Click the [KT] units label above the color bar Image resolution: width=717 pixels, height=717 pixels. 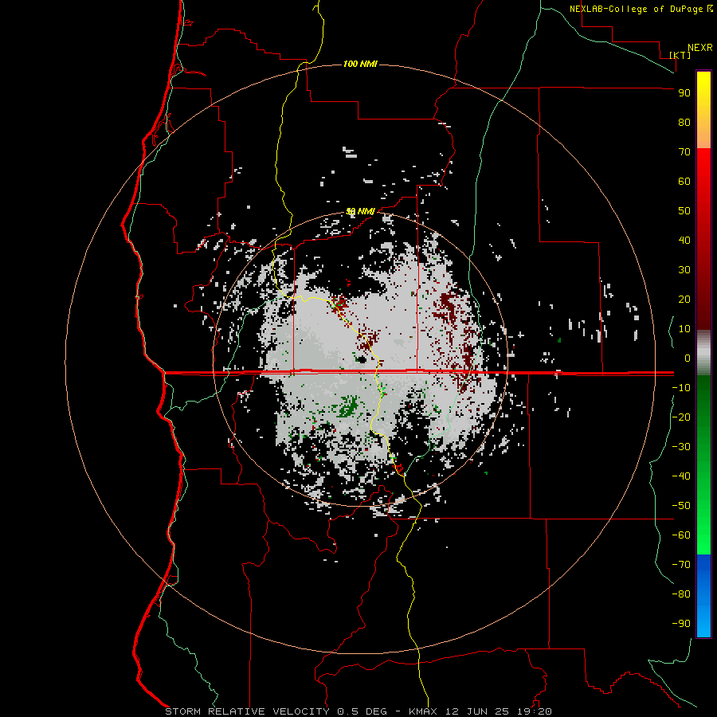click(x=680, y=55)
